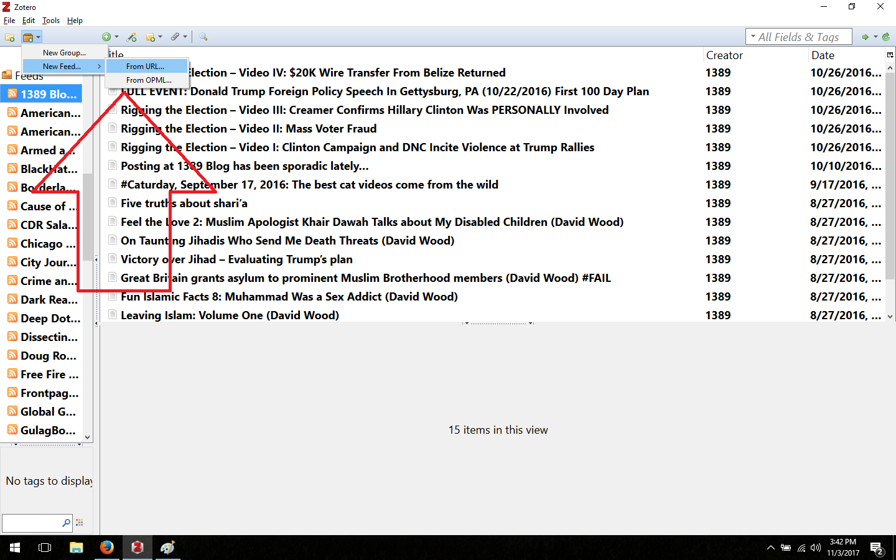
Task: Click Add Item by Identifier wand icon
Action: point(132,37)
